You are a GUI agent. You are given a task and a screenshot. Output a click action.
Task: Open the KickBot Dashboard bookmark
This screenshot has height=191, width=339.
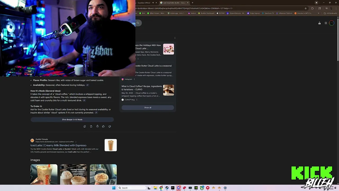coord(206,13)
